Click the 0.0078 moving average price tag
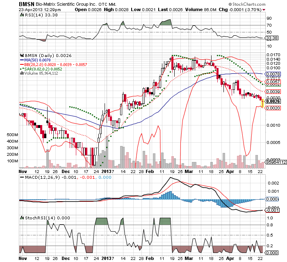287x262 pixels. click(273, 74)
